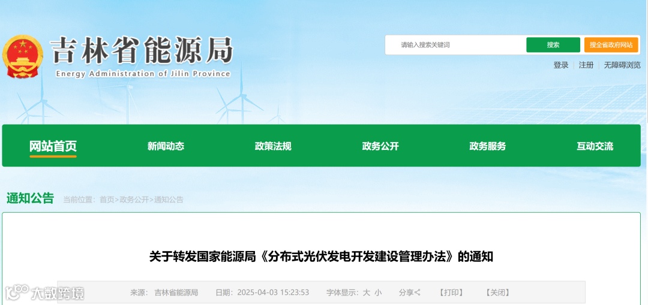Open the 互动交流 menu

tap(595, 146)
